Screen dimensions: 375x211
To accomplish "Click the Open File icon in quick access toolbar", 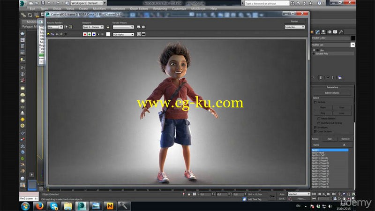I will point(37,3).
